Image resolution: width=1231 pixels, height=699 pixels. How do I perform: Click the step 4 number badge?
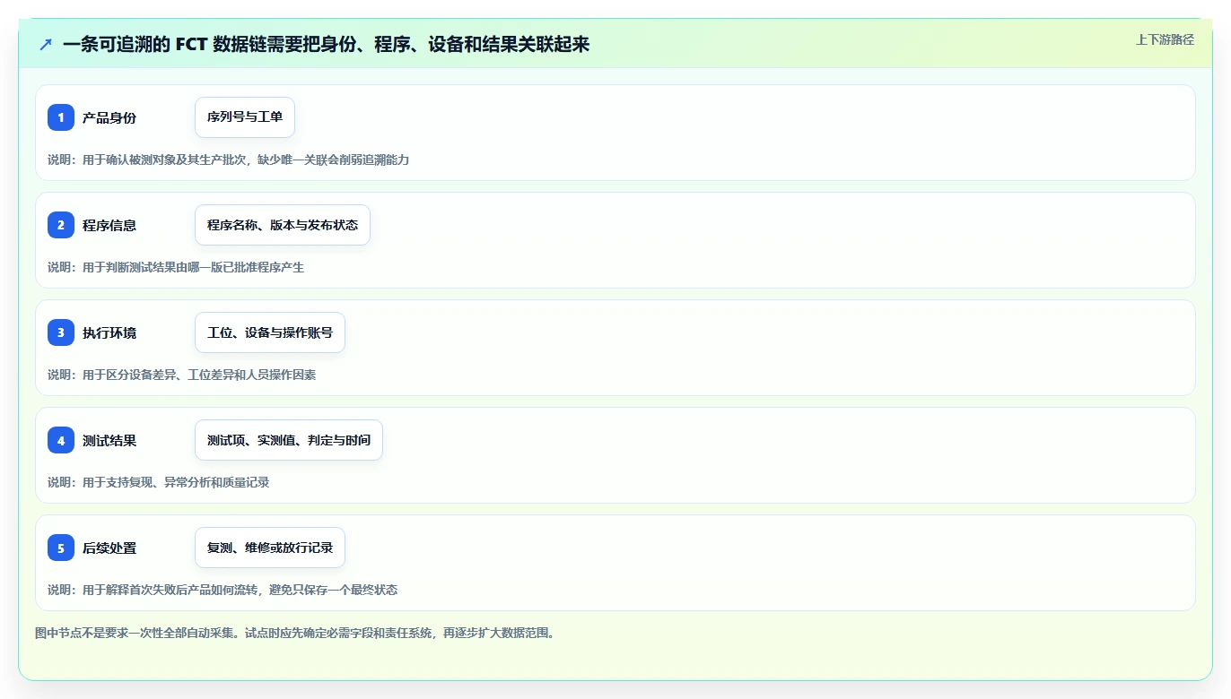pos(61,440)
